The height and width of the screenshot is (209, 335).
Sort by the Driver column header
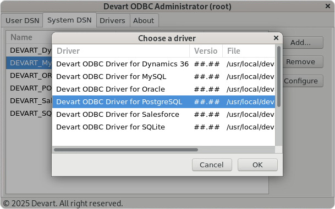click(x=121, y=51)
